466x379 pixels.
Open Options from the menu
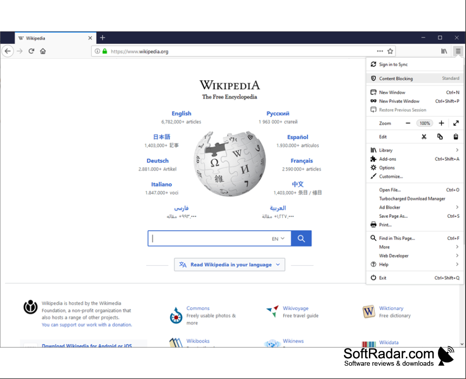point(415,168)
